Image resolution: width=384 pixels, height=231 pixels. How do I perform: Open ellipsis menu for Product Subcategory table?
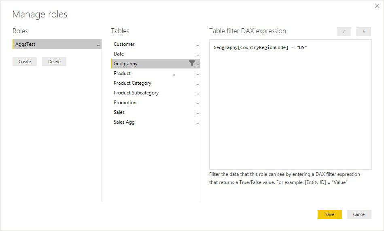pos(197,94)
